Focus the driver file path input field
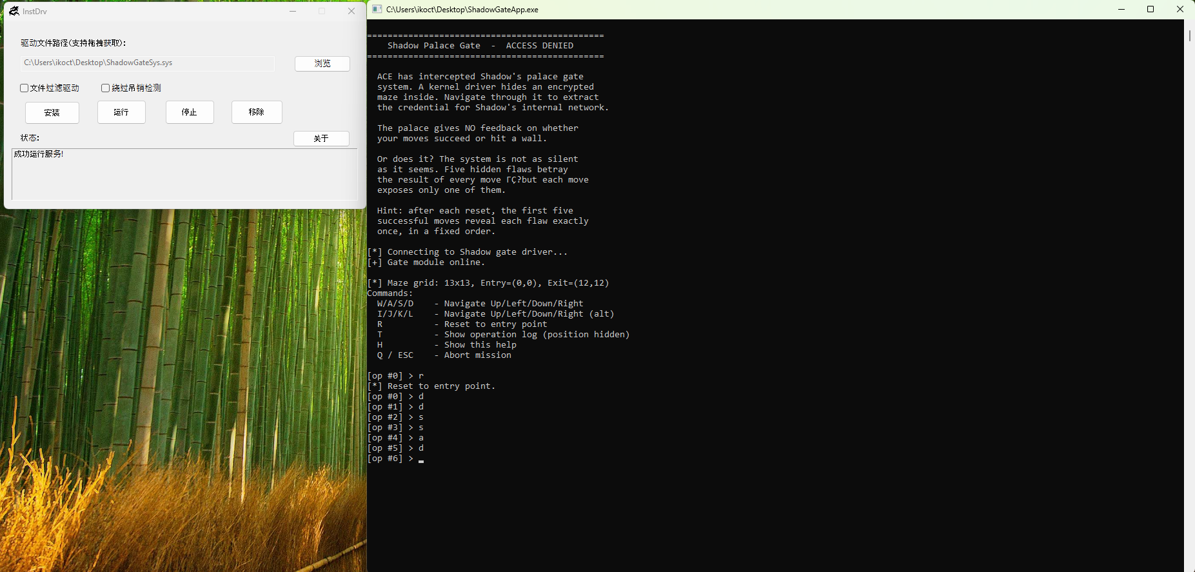The width and height of the screenshot is (1195, 572). [148, 63]
